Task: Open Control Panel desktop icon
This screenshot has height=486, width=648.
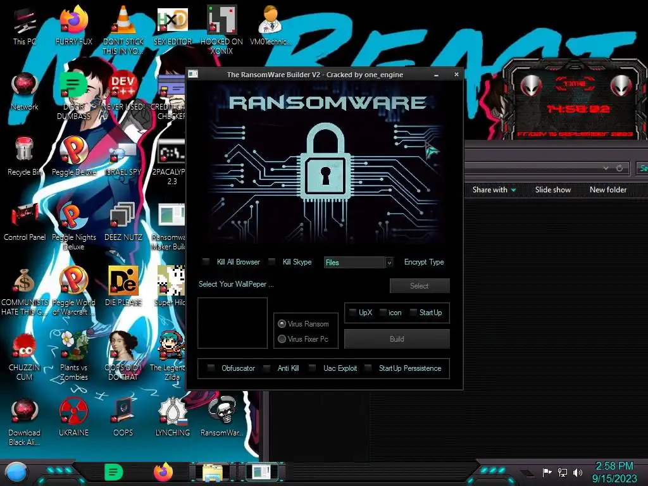Action: [x=25, y=221]
